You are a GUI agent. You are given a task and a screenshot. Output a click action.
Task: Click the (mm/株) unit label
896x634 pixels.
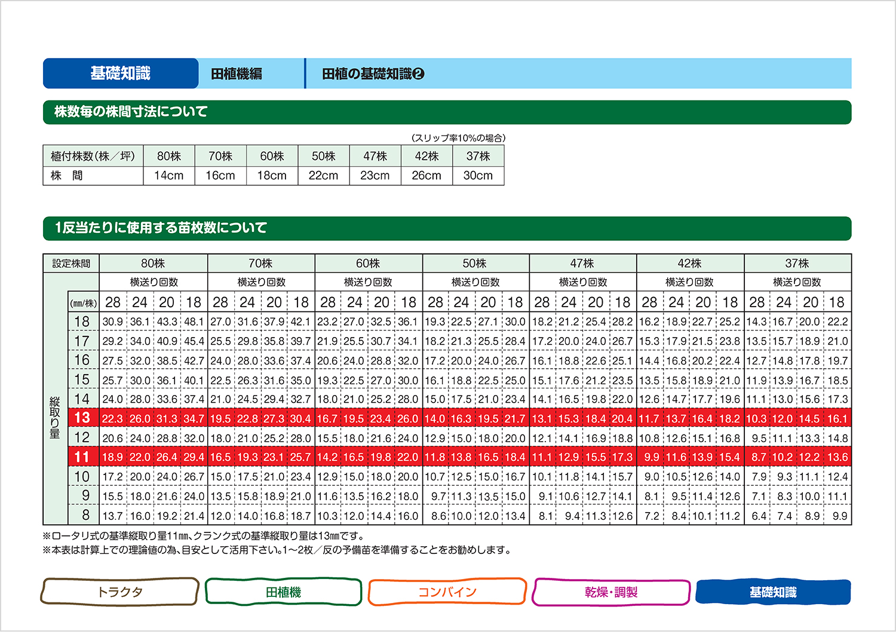point(83,304)
